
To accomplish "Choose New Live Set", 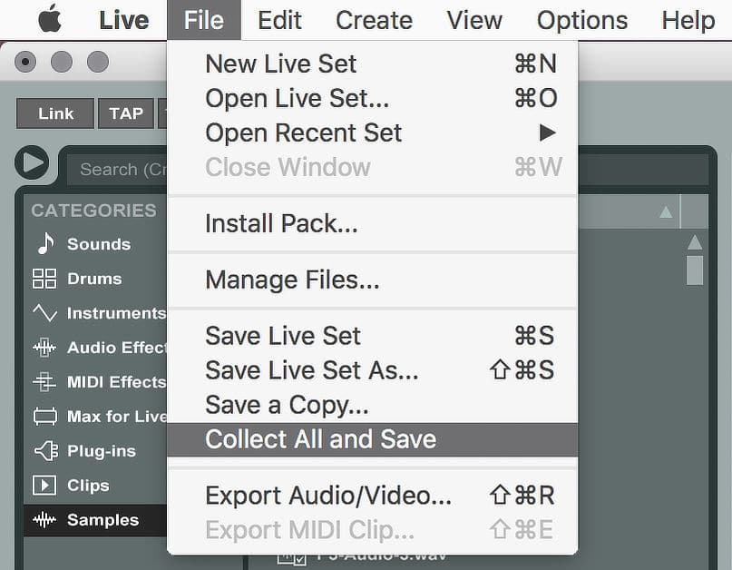I will pos(373,64).
